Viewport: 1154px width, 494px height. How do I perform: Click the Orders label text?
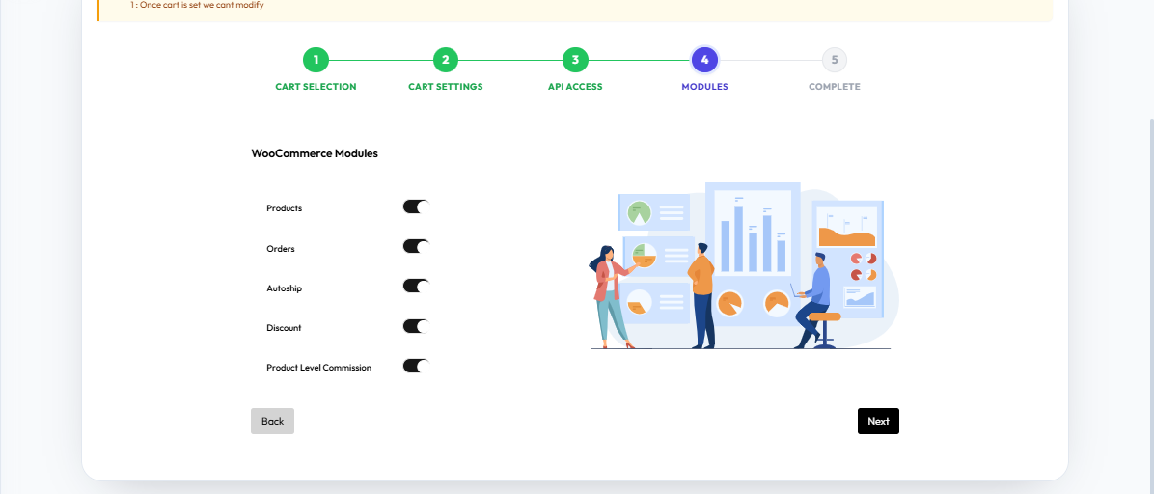pyautogui.click(x=281, y=249)
